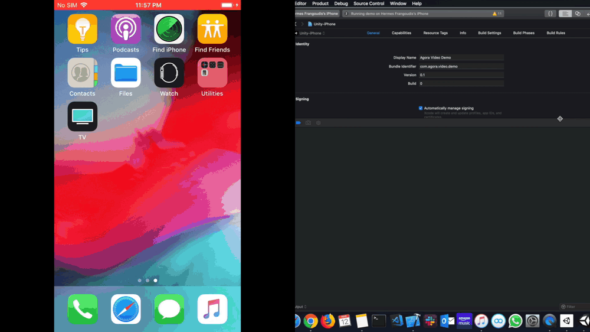Open iTunes from the Mac dock

[x=481, y=321]
